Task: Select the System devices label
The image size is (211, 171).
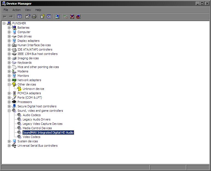Action: (x=28, y=141)
